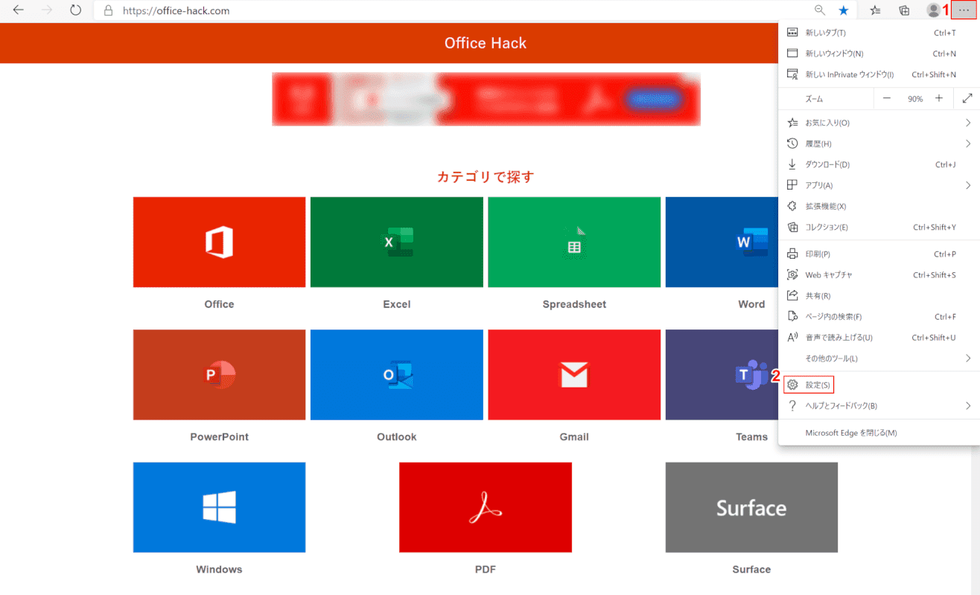
Task: Open the user profile avatar
Action: [933, 10]
